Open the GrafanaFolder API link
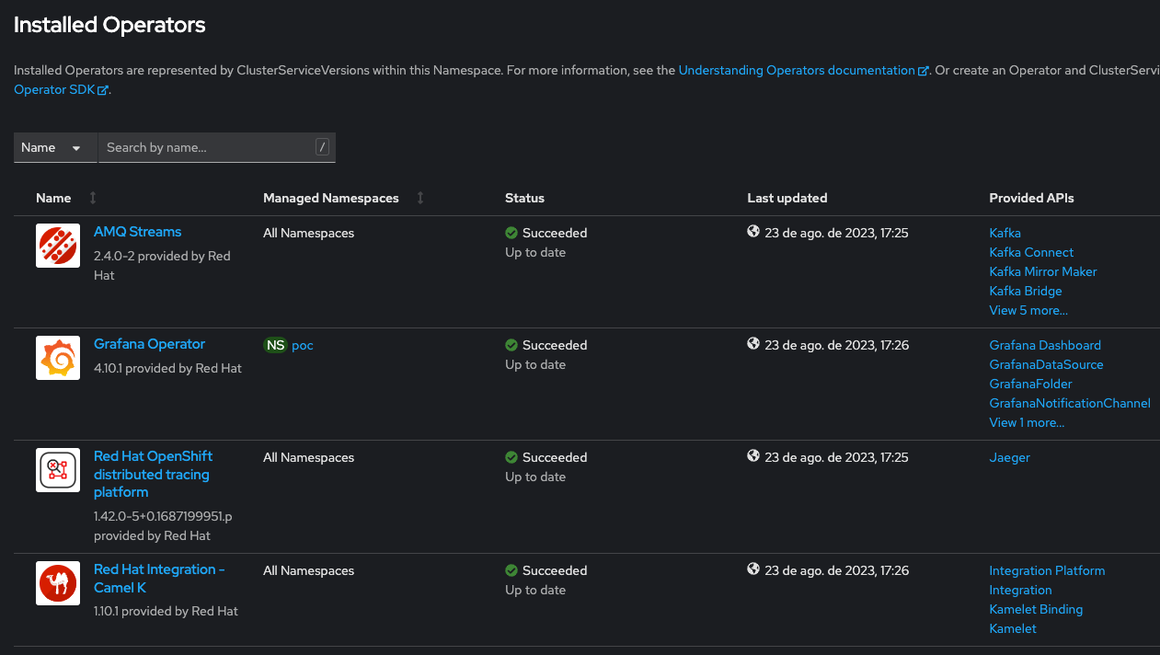The height and width of the screenshot is (655, 1160). [1030, 384]
